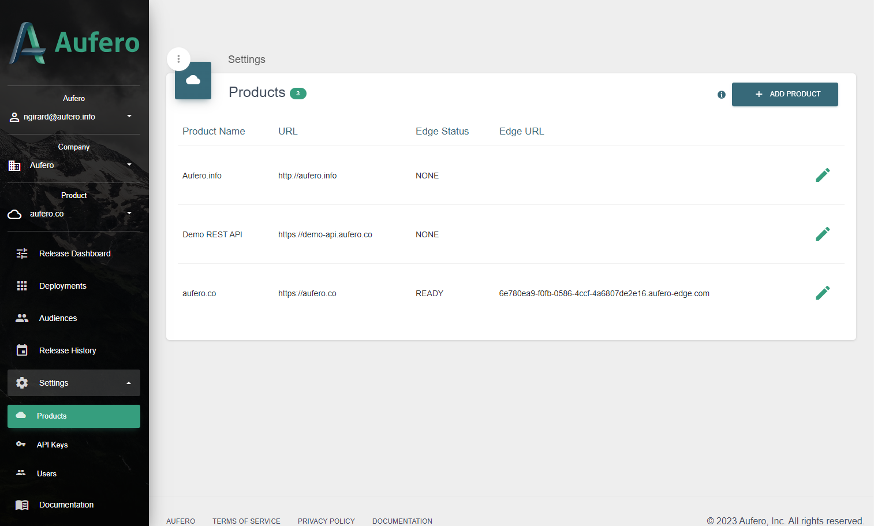Open the Terms of Service footer link

246,521
